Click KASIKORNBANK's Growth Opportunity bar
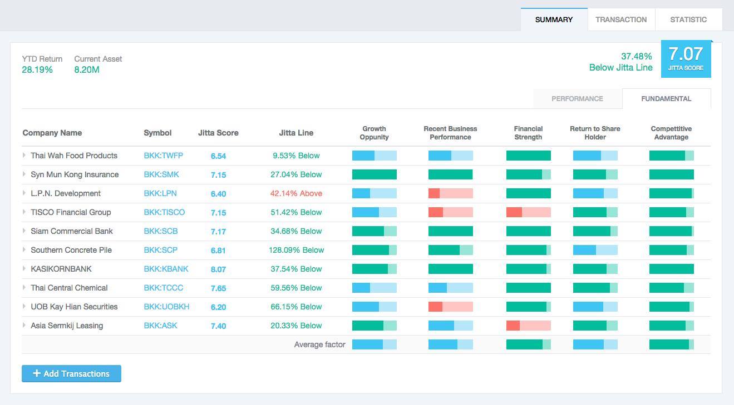Image resolution: width=734 pixels, height=405 pixels. [375, 269]
